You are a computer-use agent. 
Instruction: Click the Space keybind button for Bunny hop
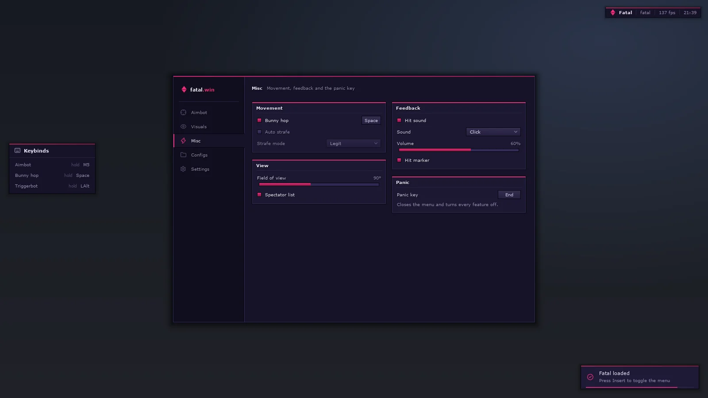tap(371, 120)
